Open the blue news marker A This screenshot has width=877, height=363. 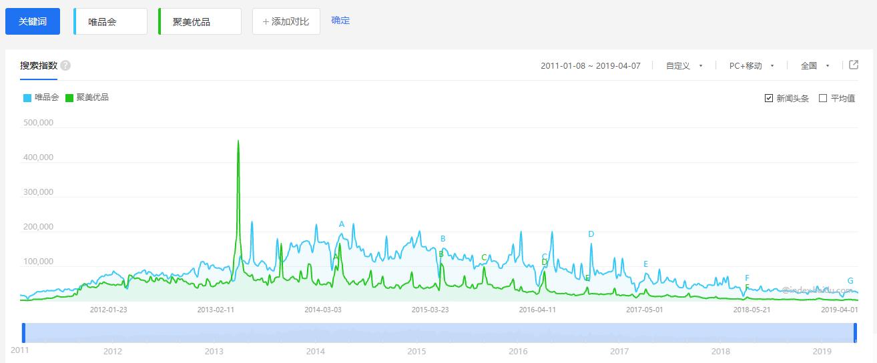click(342, 224)
